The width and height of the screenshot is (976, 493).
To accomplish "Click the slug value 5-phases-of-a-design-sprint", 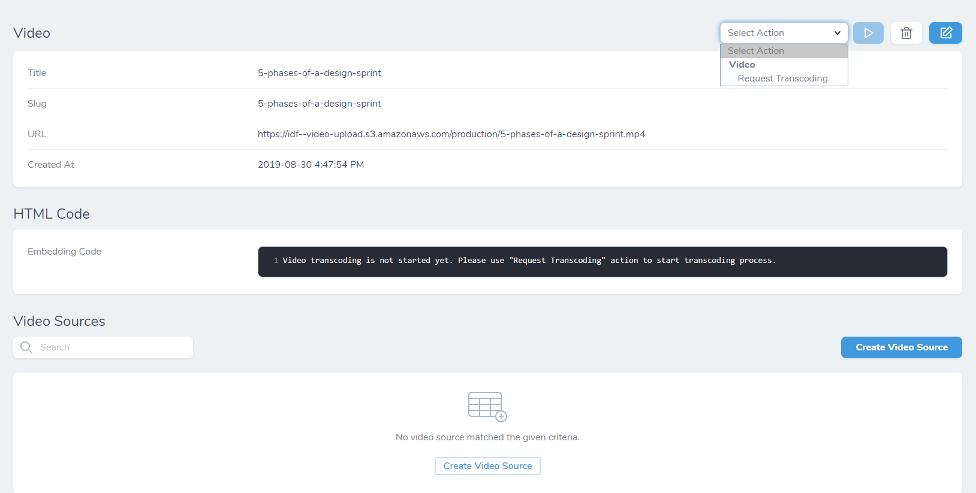I will (x=320, y=104).
